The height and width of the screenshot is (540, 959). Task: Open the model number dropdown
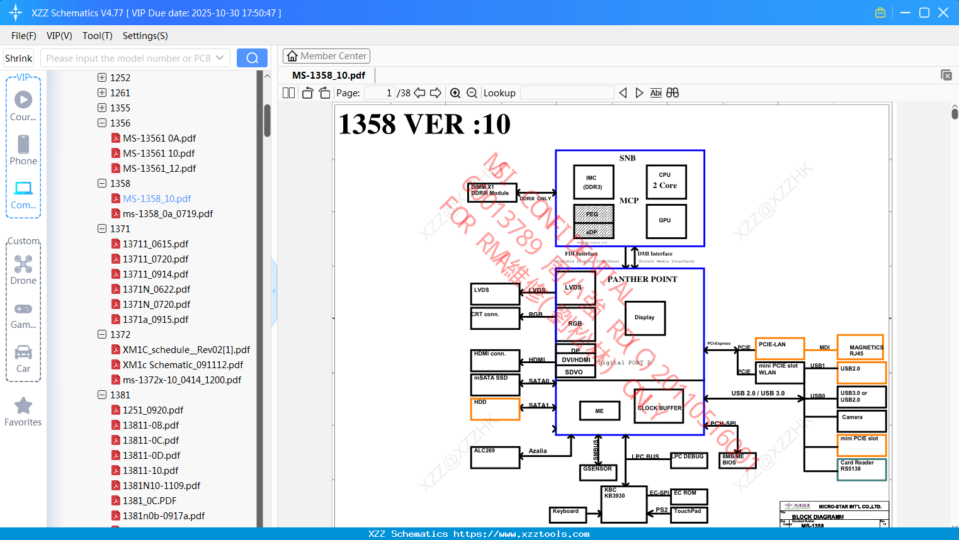coord(221,57)
